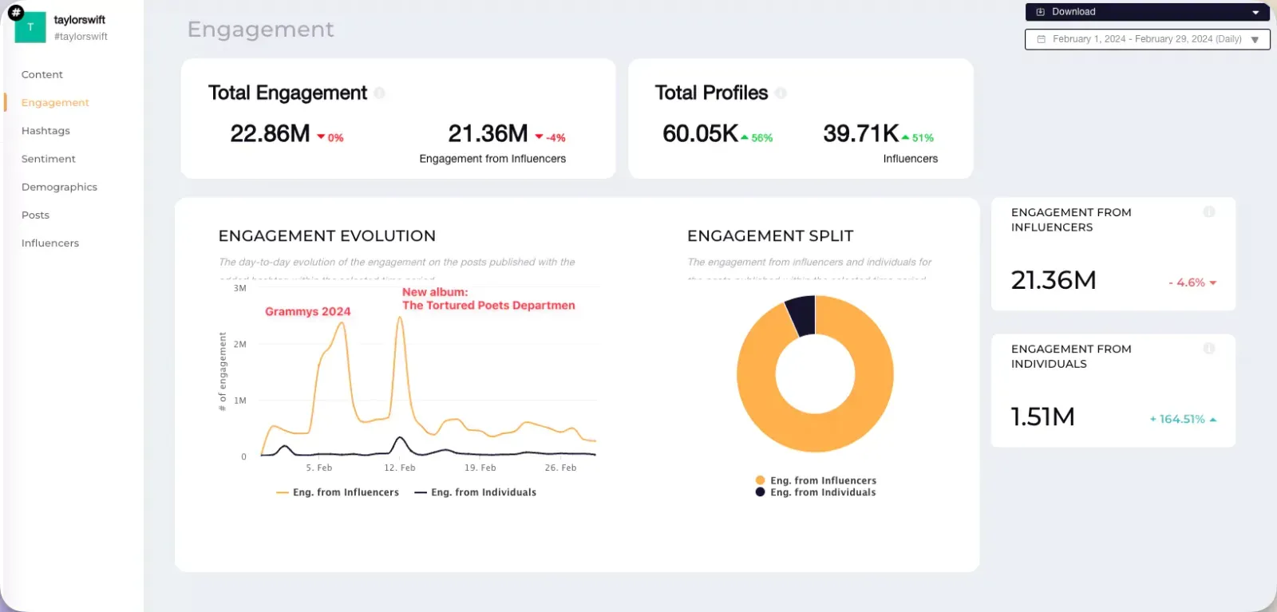Click the green up arrow next to 56%

coord(745,138)
